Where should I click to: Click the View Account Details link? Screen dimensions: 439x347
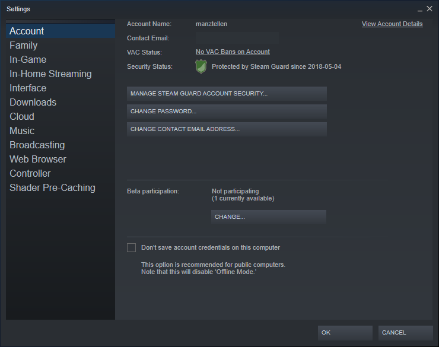point(392,24)
